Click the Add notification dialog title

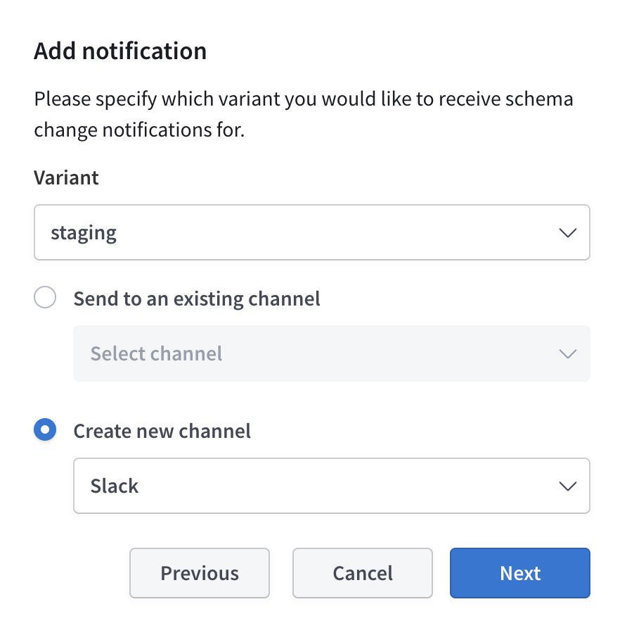(120, 51)
